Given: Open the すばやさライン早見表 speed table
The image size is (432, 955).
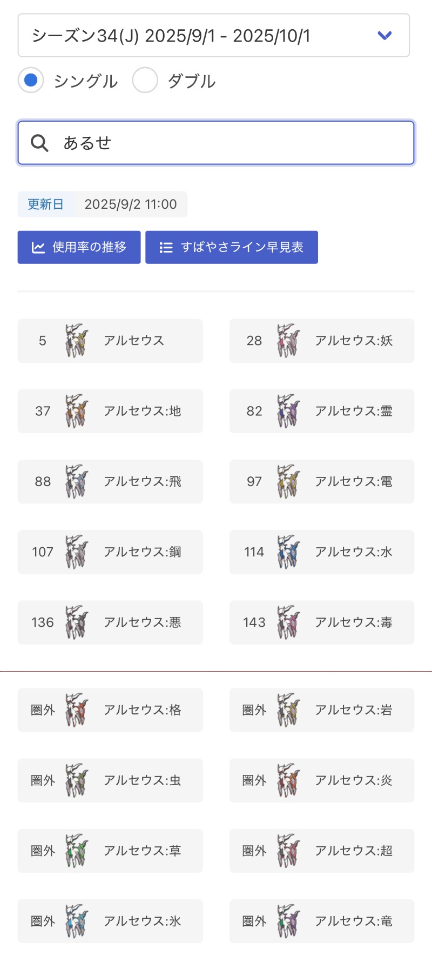Looking at the screenshot, I should pos(232,248).
